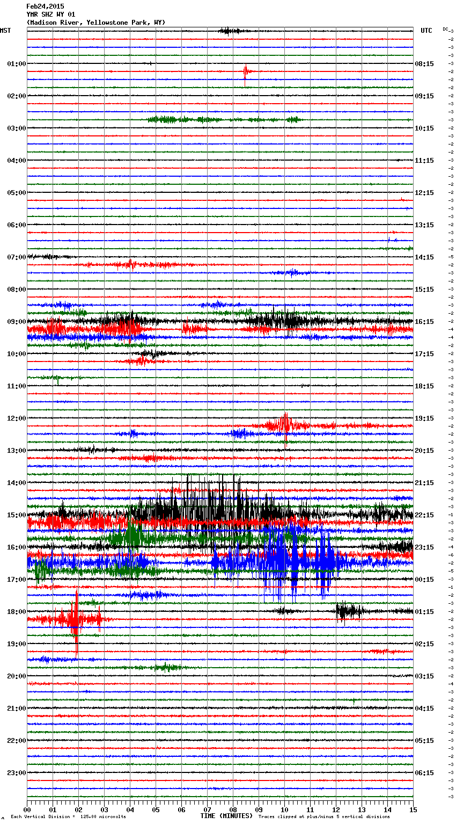Select the 14:00 MST row label

(x=17, y=482)
